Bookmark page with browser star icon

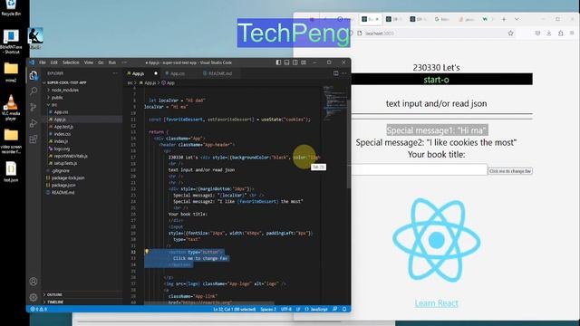[511, 34]
